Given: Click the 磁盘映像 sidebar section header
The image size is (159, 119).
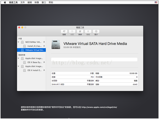Looking at the screenshot, I should [22, 55].
